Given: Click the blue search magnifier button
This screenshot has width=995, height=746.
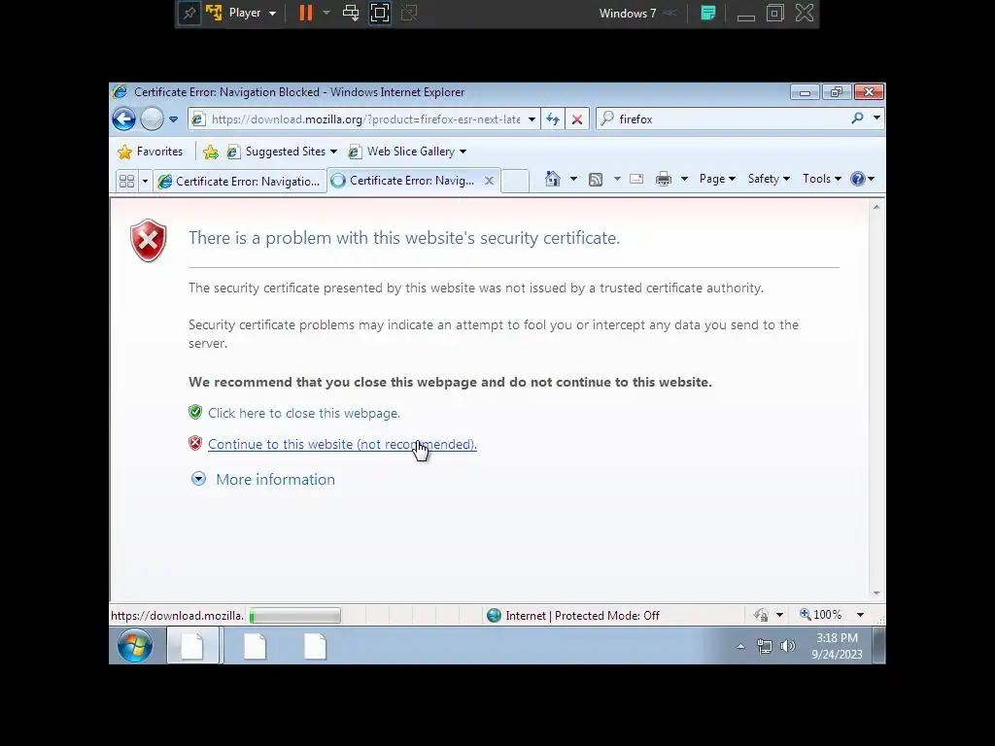Looking at the screenshot, I should 858,118.
